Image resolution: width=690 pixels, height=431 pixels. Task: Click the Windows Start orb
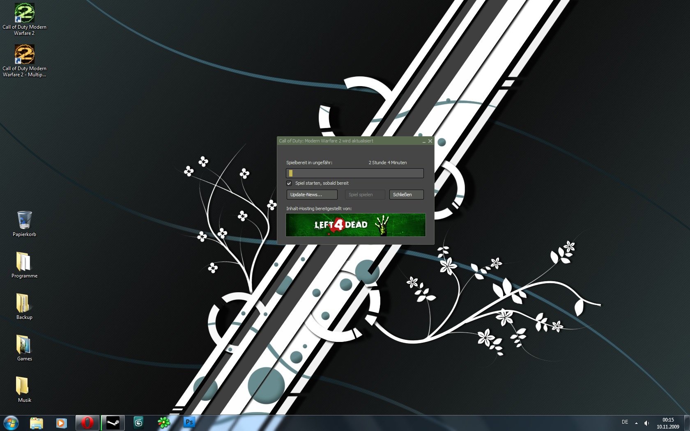[x=11, y=423]
